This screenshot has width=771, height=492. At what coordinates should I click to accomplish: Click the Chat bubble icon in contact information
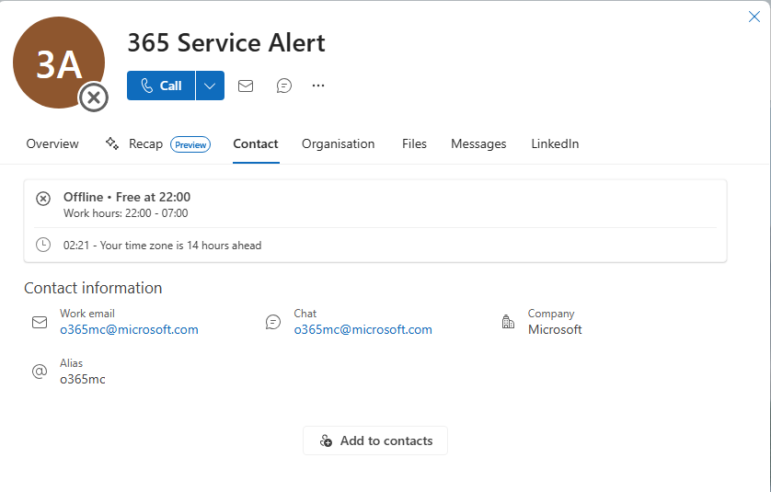[x=273, y=323]
